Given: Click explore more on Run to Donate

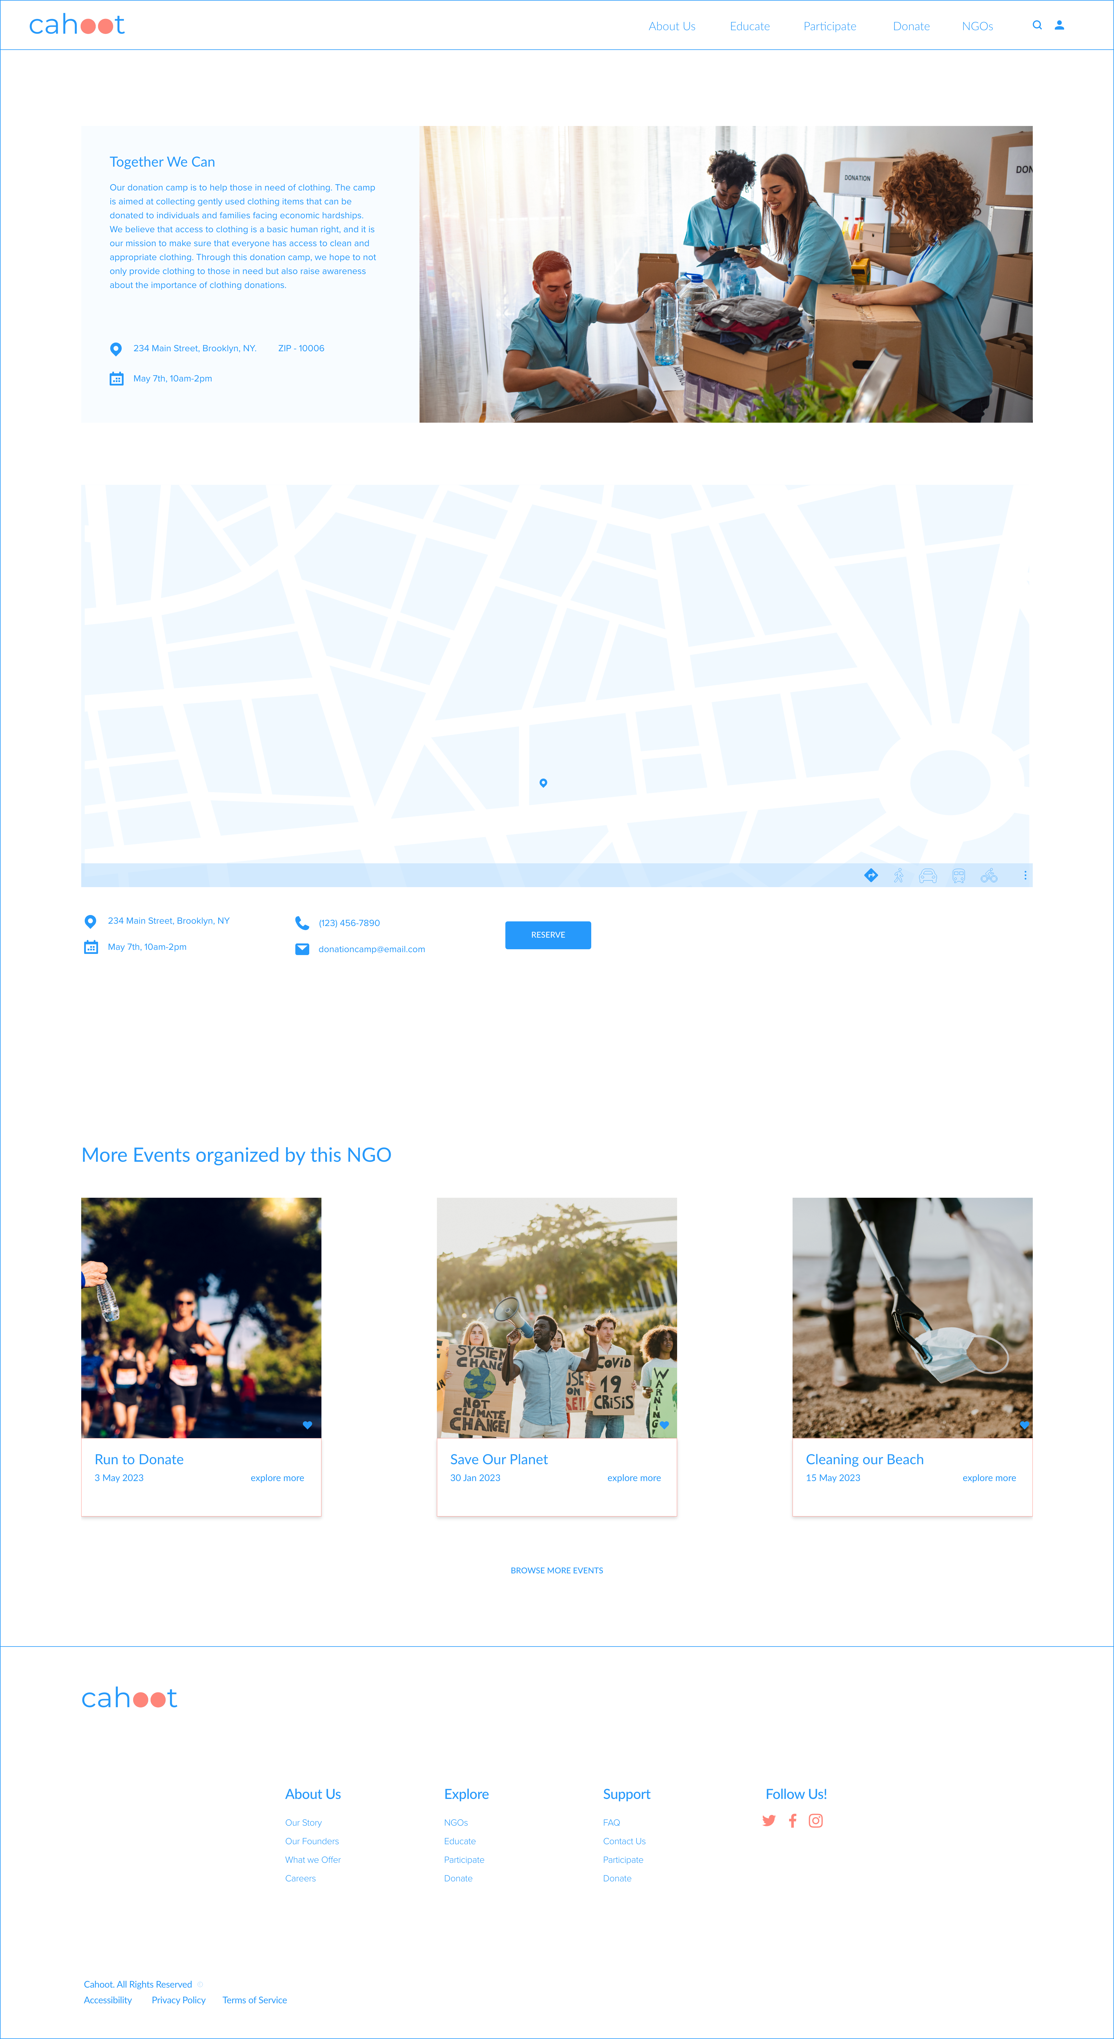Looking at the screenshot, I should 277,1478.
